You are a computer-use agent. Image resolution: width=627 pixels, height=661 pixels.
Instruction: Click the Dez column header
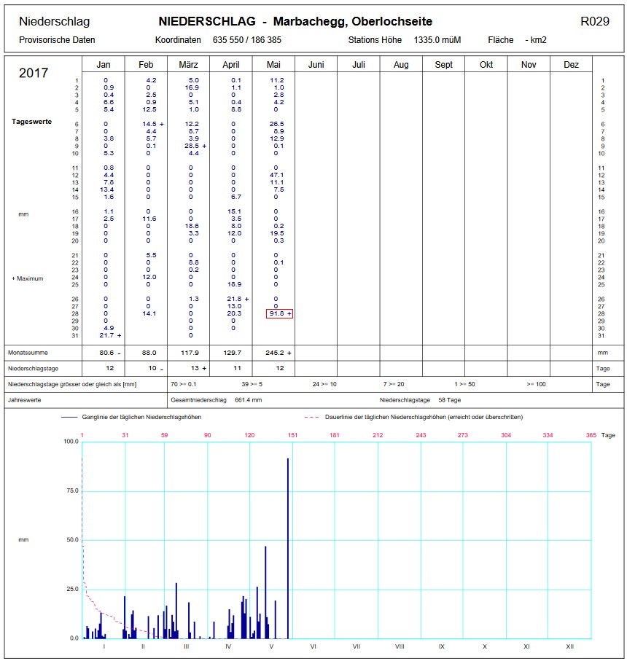click(x=571, y=65)
